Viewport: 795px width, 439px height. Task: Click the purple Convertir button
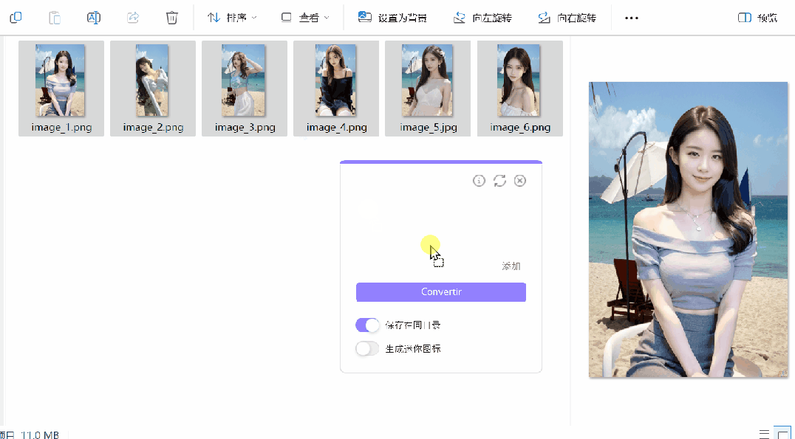click(x=441, y=292)
